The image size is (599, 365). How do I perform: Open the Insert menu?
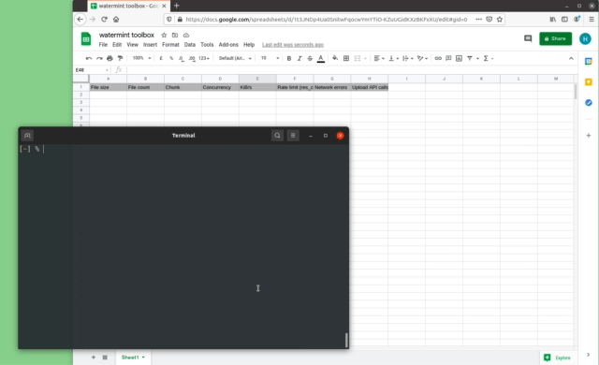coord(150,45)
